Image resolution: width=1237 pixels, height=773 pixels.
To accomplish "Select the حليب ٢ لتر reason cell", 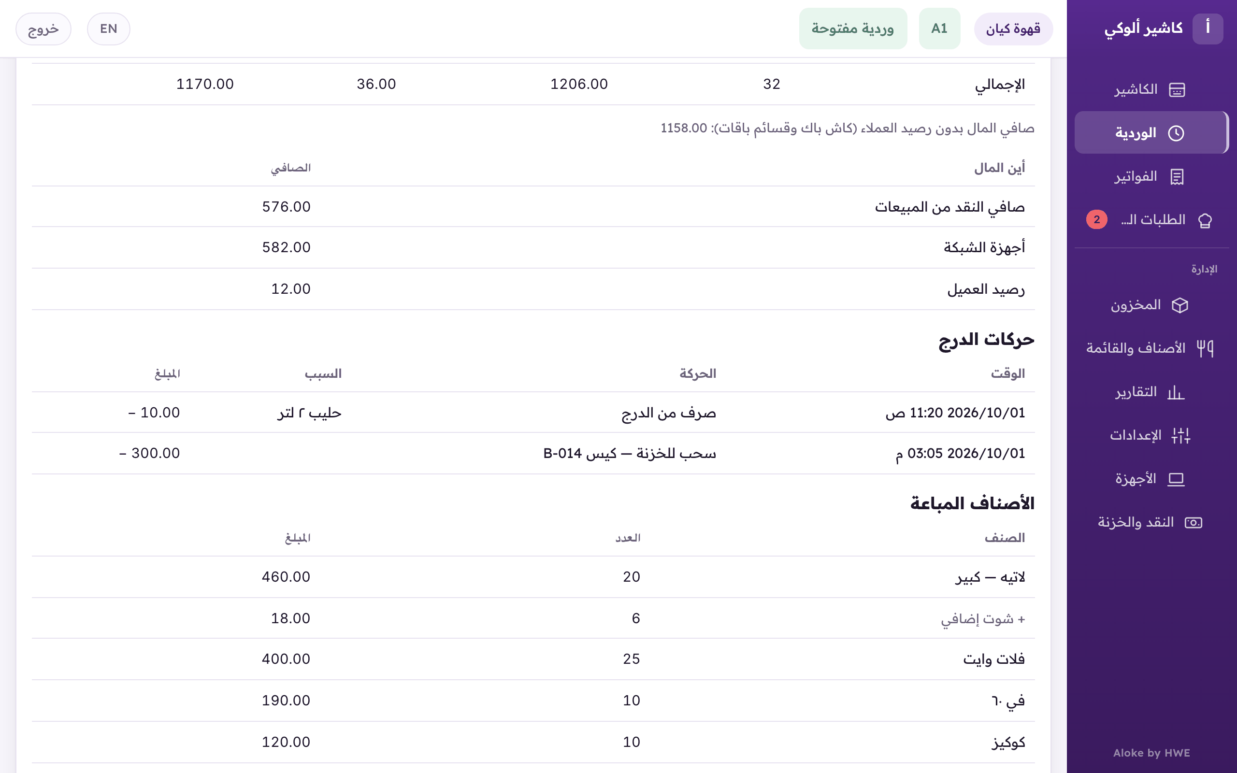I will [309, 413].
